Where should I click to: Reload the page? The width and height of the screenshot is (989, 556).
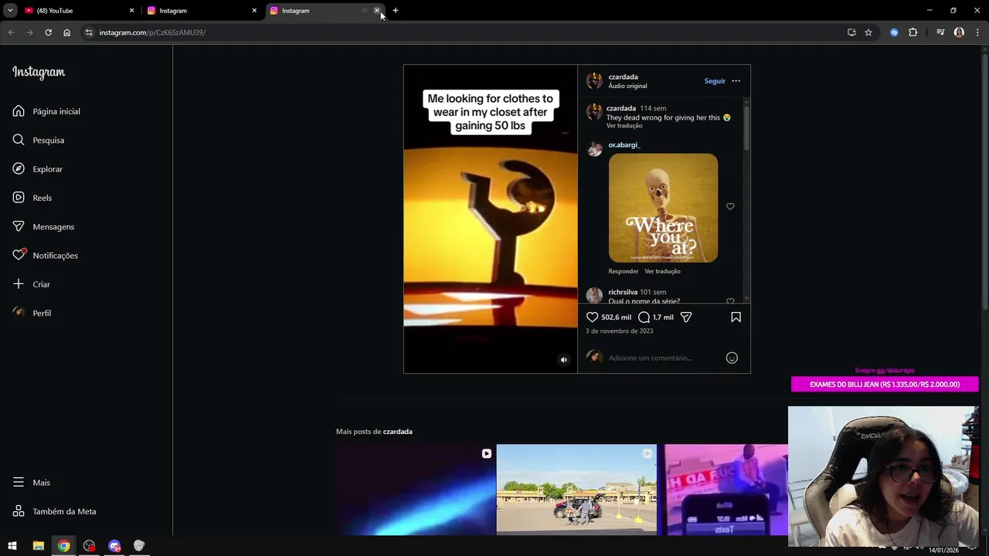(48, 32)
